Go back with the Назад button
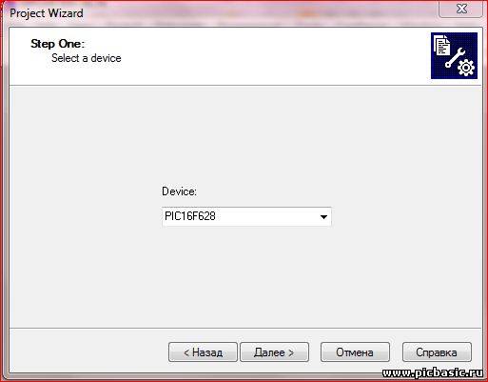Viewport: 488px width, 382px height. 203,352
